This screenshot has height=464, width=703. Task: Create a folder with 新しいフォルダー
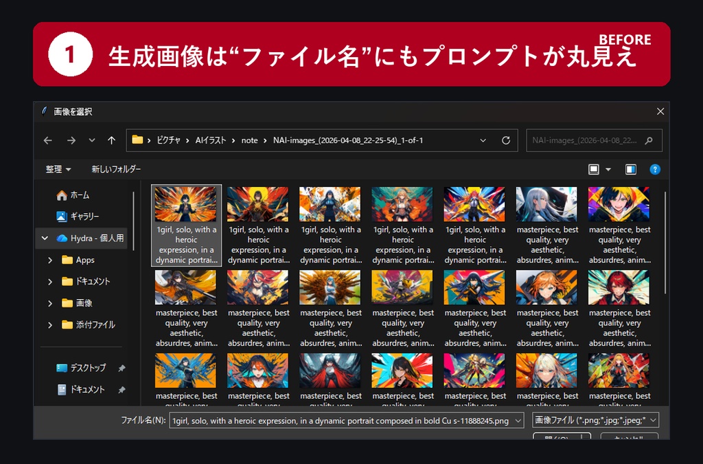click(x=116, y=169)
